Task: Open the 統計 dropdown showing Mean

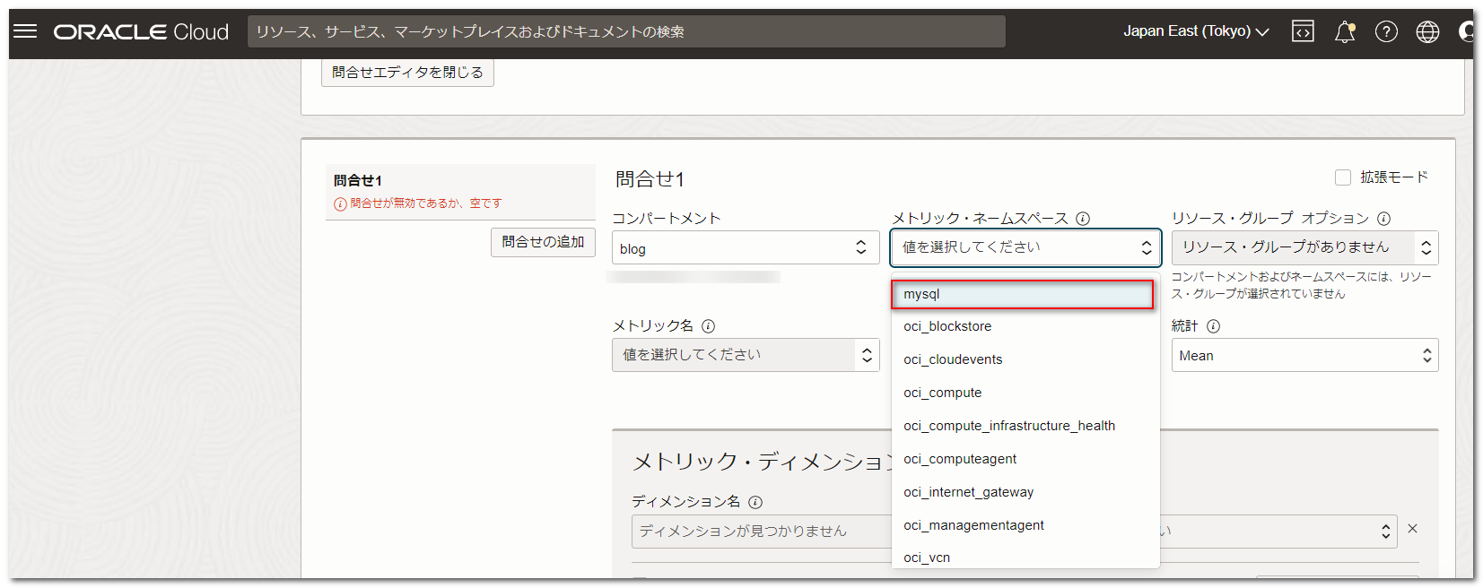Action: point(1304,355)
